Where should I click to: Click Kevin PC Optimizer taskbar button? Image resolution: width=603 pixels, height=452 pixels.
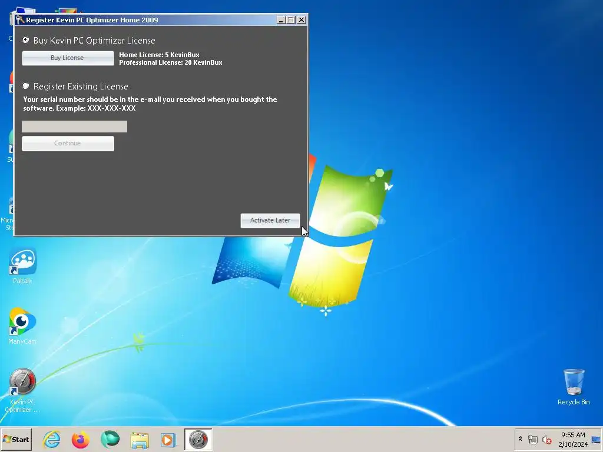click(198, 439)
